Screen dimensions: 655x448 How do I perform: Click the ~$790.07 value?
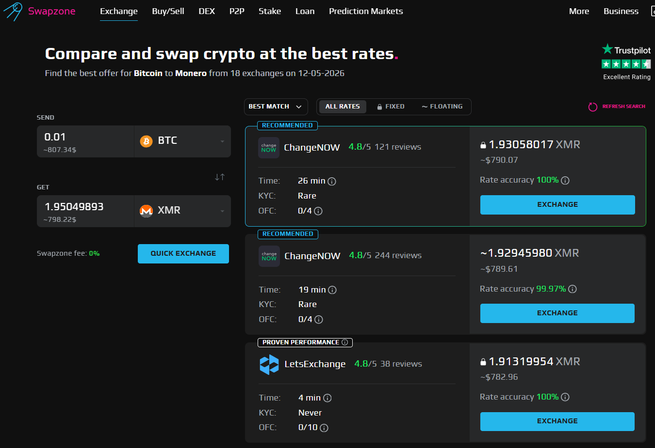point(499,160)
